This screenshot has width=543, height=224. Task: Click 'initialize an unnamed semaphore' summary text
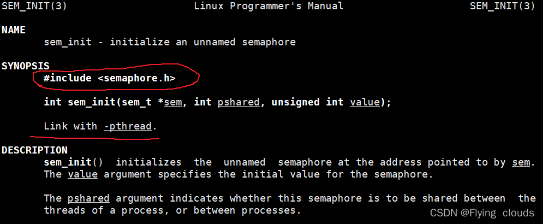tap(203, 42)
